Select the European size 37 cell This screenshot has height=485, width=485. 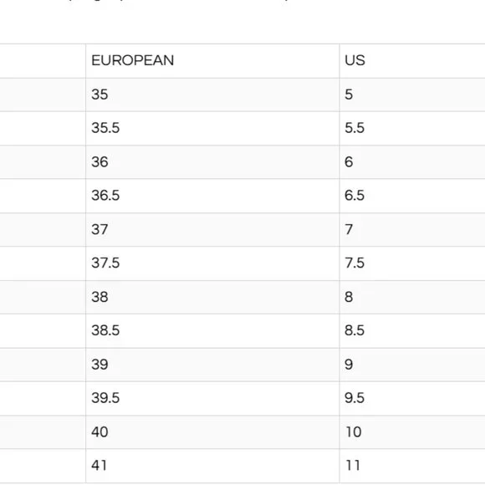(212, 229)
